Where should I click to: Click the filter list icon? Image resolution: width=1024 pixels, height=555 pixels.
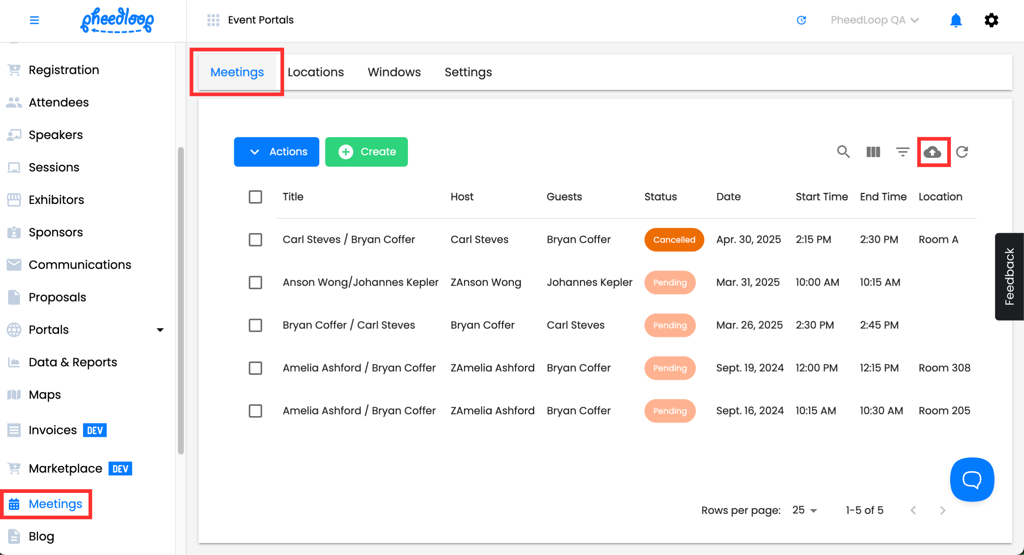coord(902,152)
